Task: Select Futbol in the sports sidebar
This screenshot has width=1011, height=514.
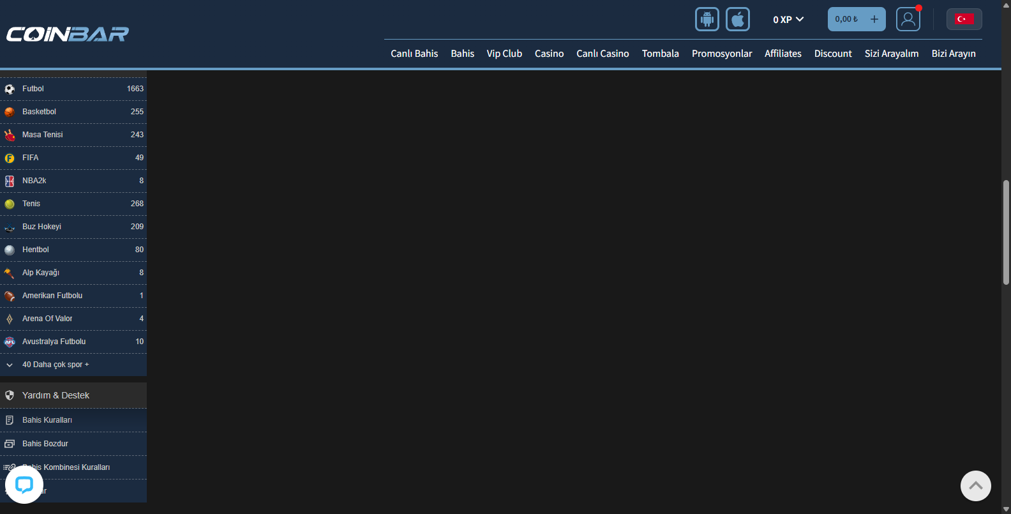Action: pos(33,89)
